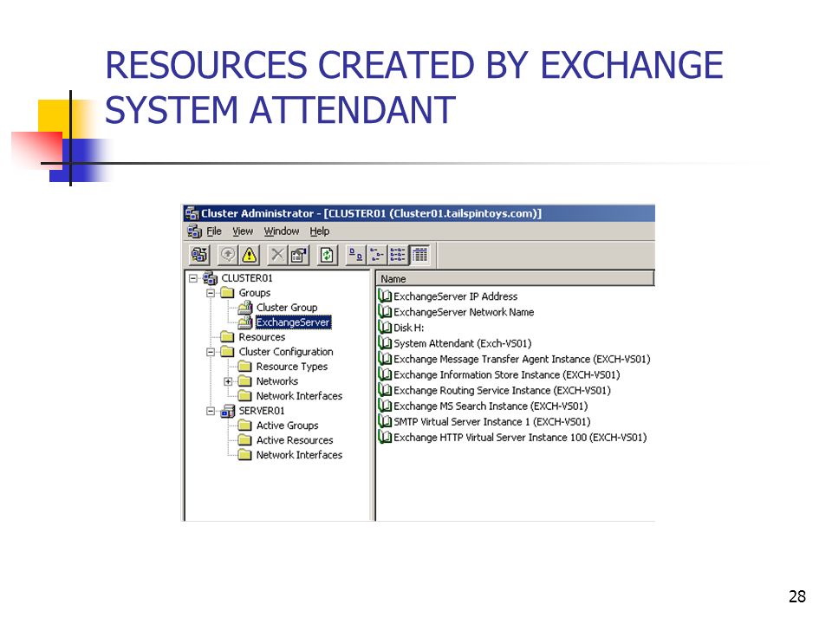This screenshot has height=624, width=832.
Task: Select the Active Groups folder
Action: [287, 426]
